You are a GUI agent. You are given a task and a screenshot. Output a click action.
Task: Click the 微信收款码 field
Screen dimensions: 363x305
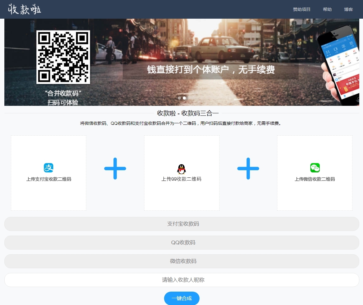pos(181,261)
